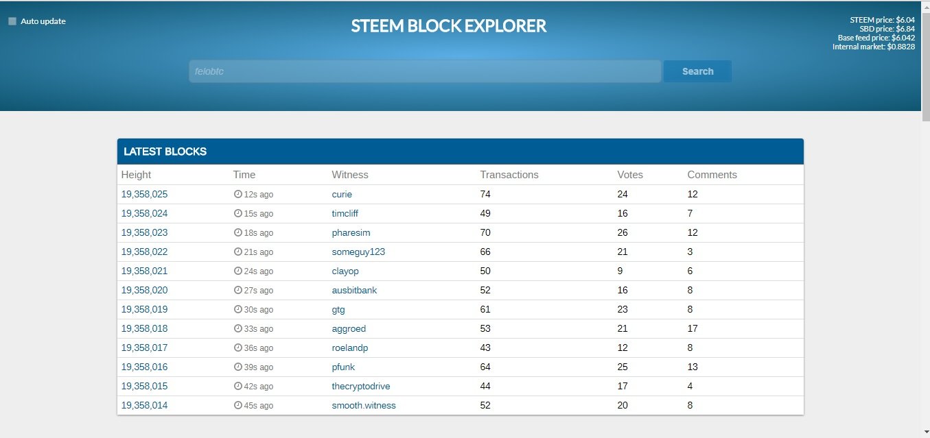Click clock icon beside 30s ago

tap(238, 309)
